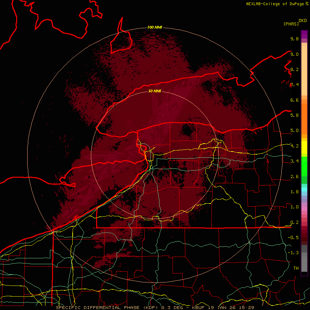310x310 pixels.
Task: Click the TH threshold label
Action: (x=296, y=268)
